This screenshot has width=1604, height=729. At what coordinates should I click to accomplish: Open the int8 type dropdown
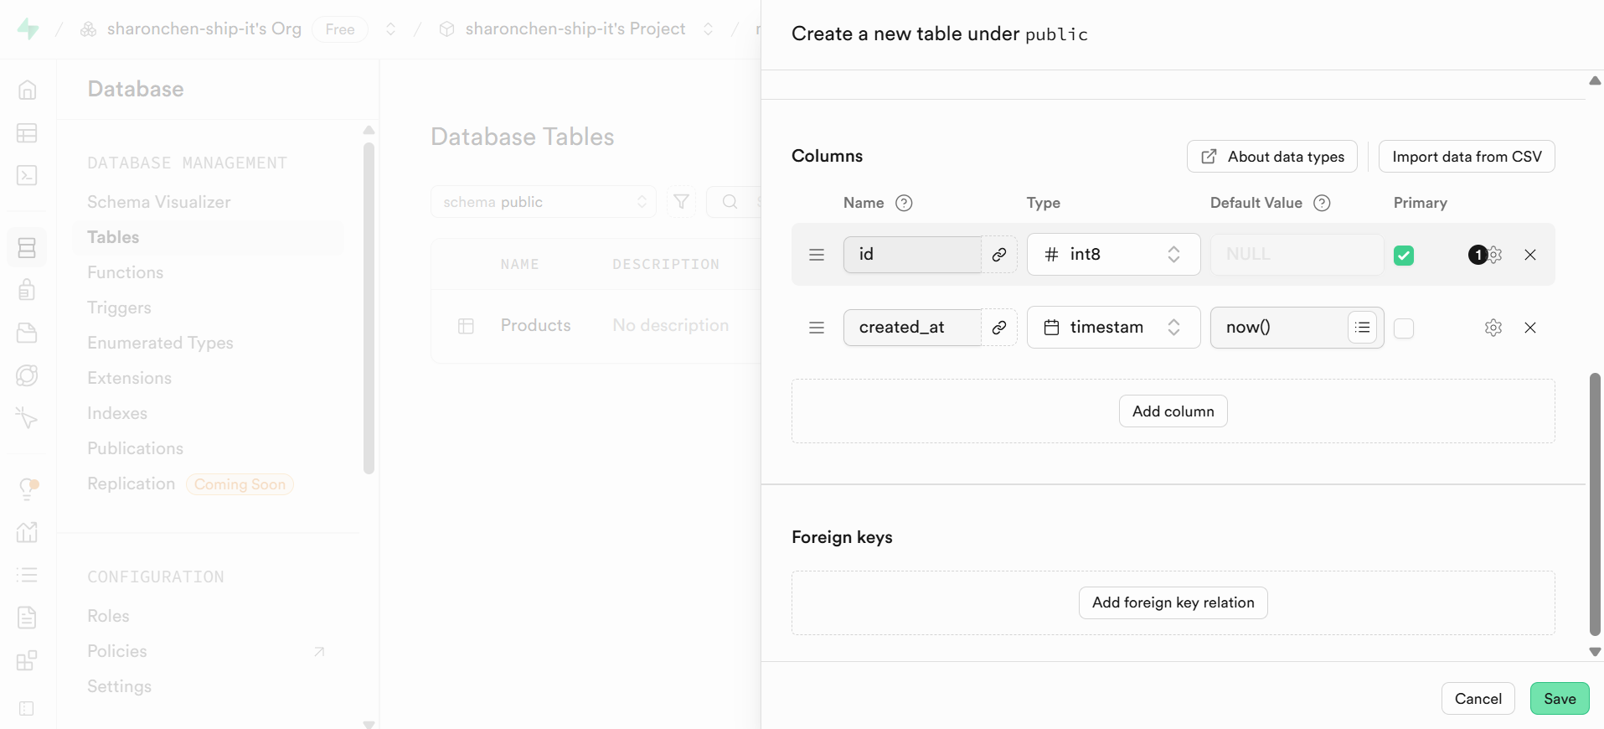1112,255
